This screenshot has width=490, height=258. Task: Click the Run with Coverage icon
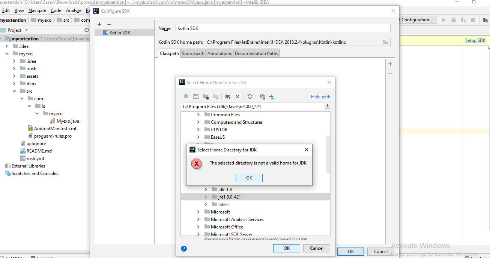click(x=463, y=20)
